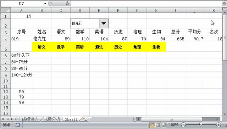Switch to the 成绩输入 sheet tab

coord(30,119)
